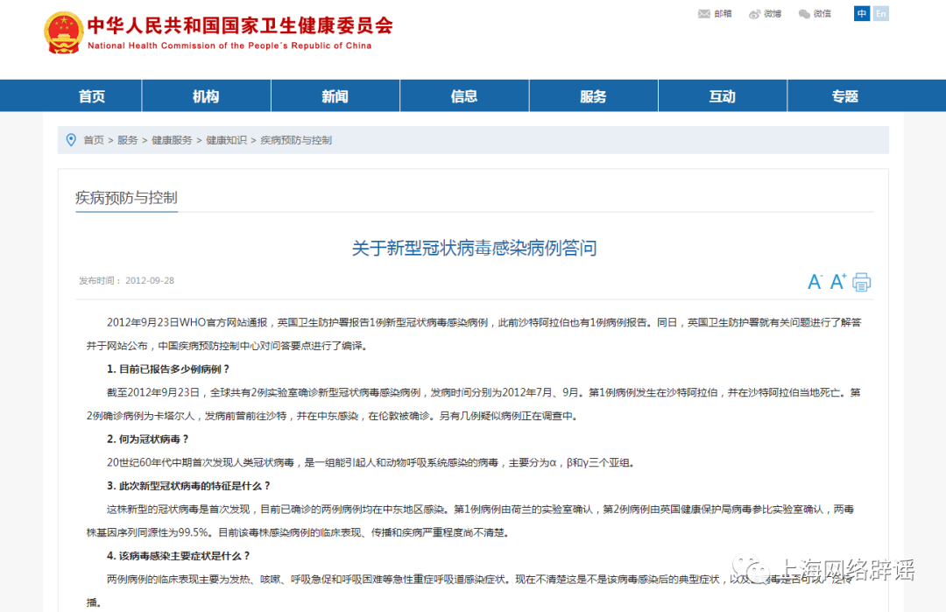946x612 pixels.
Task: Increase font size with the A+ icon
Action: (x=838, y=282)
